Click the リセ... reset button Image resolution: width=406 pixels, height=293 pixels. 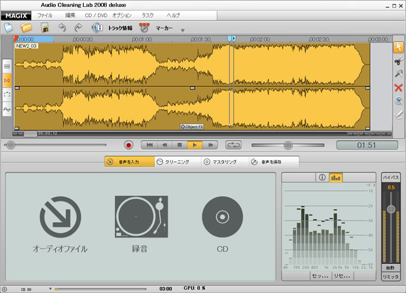342,277
